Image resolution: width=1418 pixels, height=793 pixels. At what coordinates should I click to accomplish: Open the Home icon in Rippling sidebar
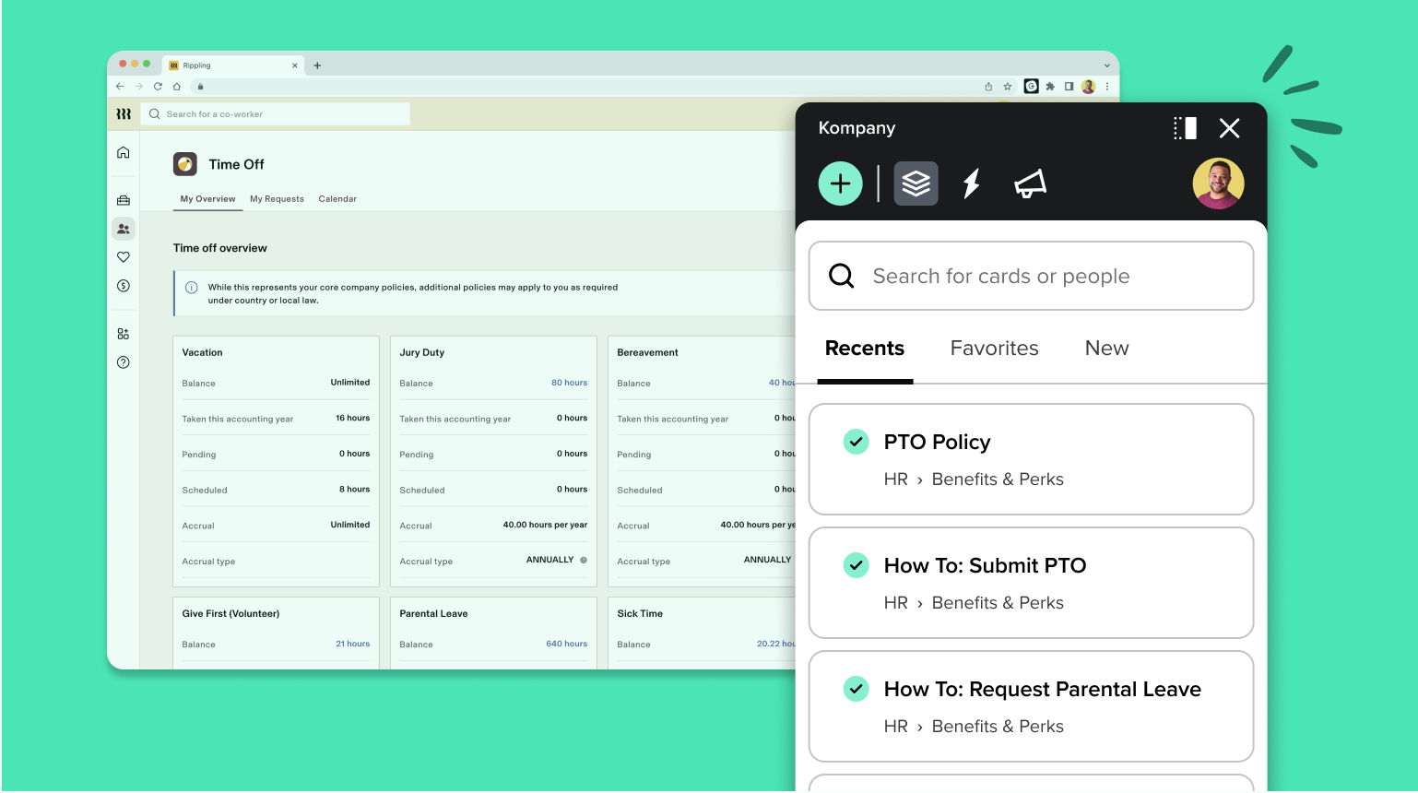123,152
